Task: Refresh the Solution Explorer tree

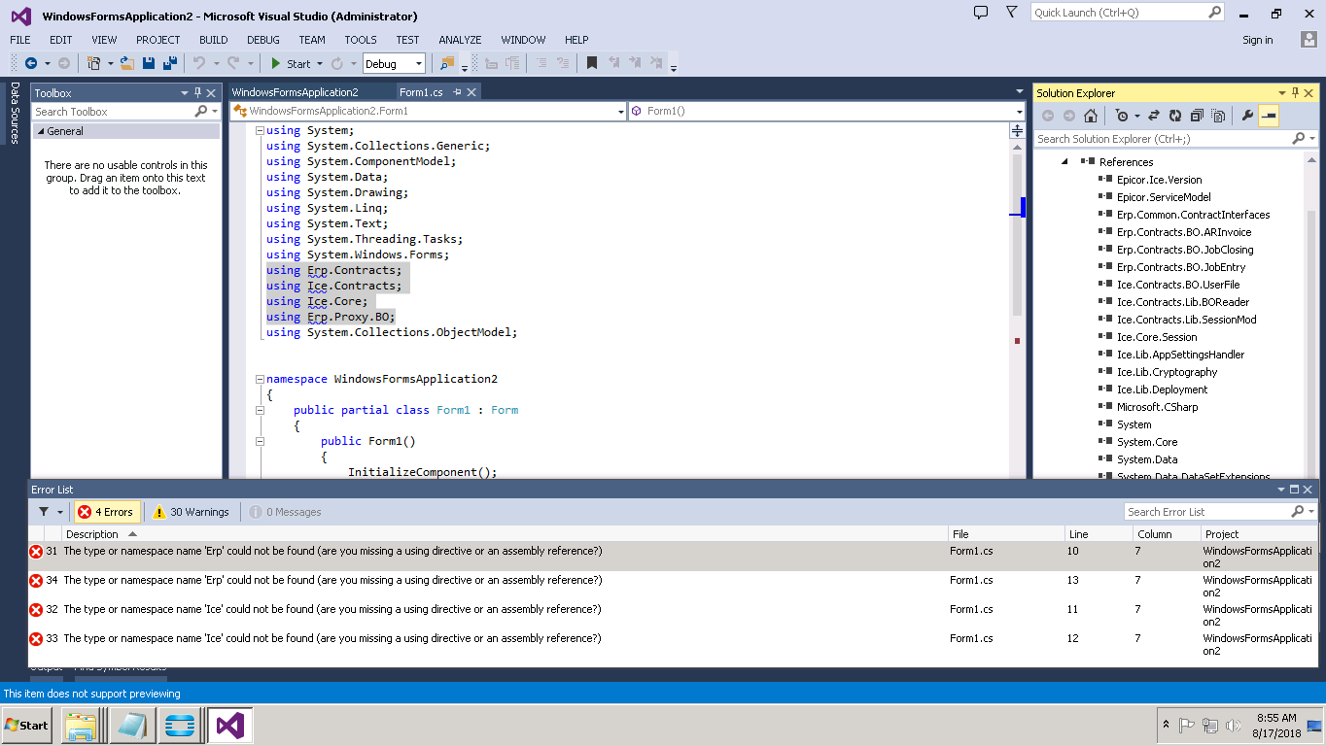Action: [1175, 116]
